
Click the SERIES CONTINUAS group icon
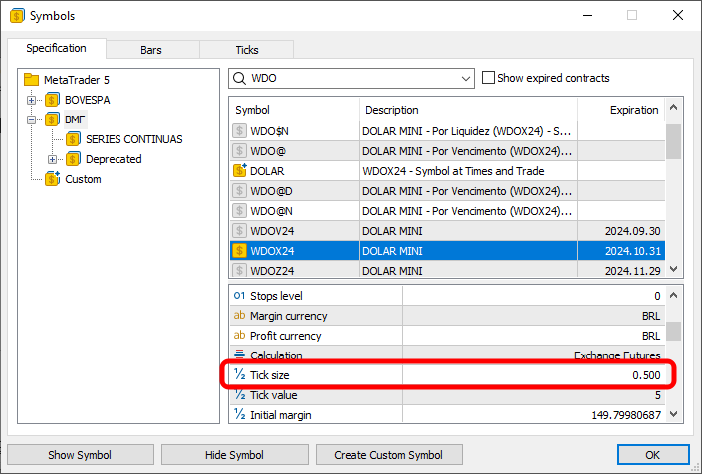coord(73,139)
